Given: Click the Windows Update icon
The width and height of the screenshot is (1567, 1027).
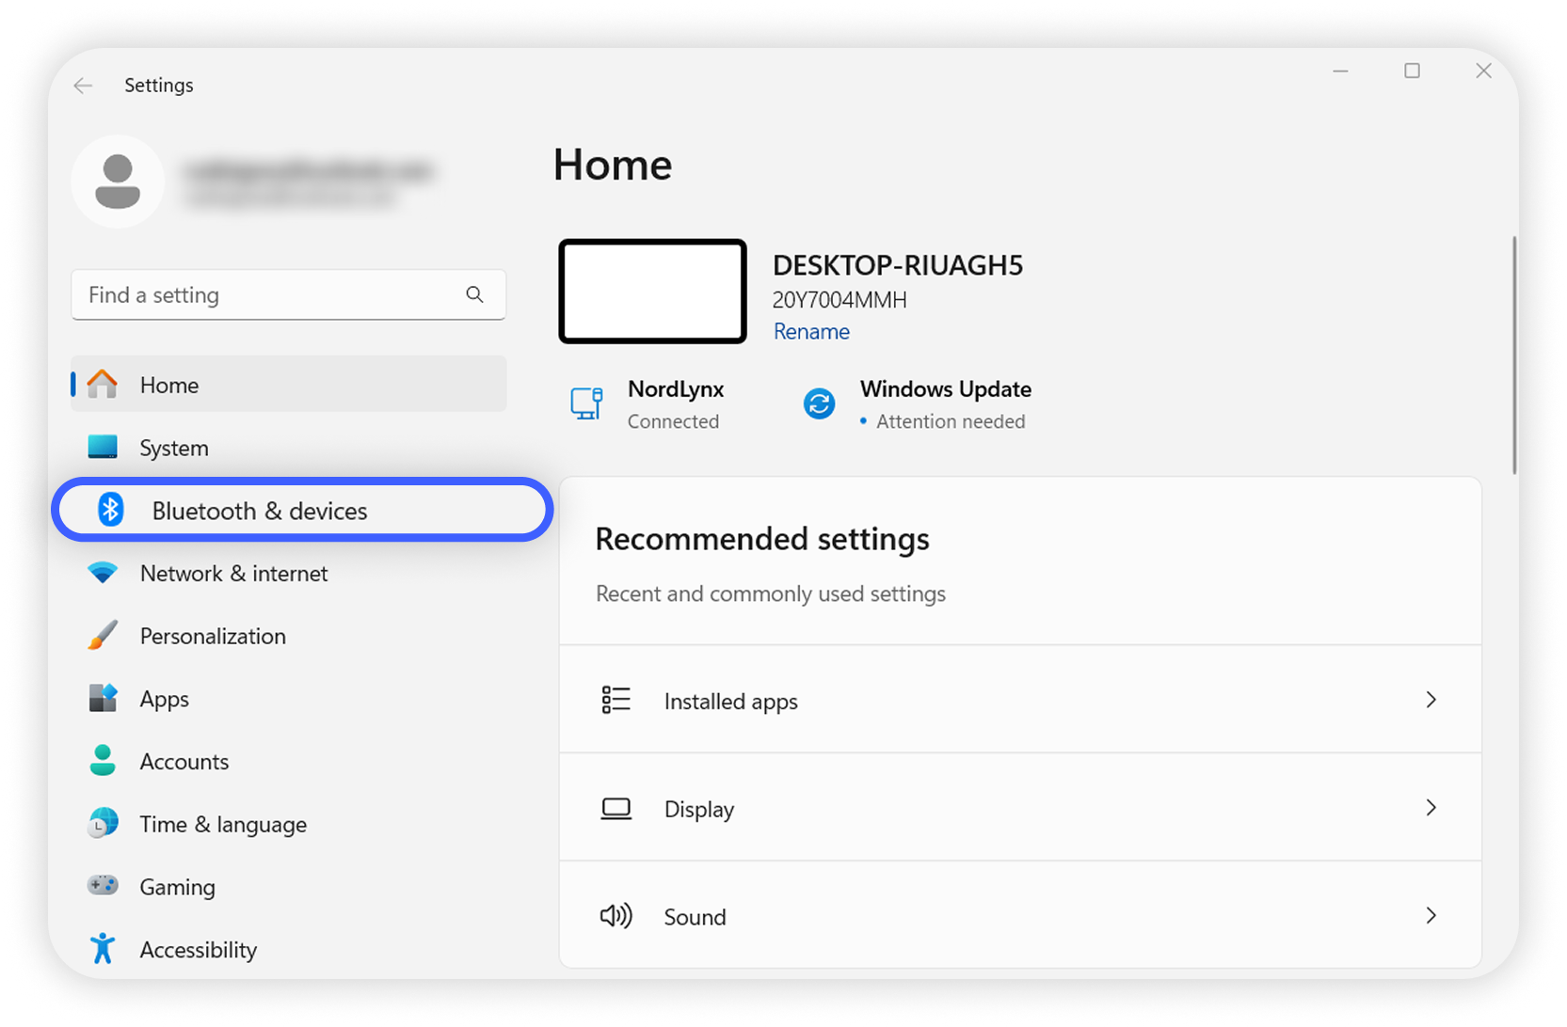Looking at the screenshot, I should point(819,403).
